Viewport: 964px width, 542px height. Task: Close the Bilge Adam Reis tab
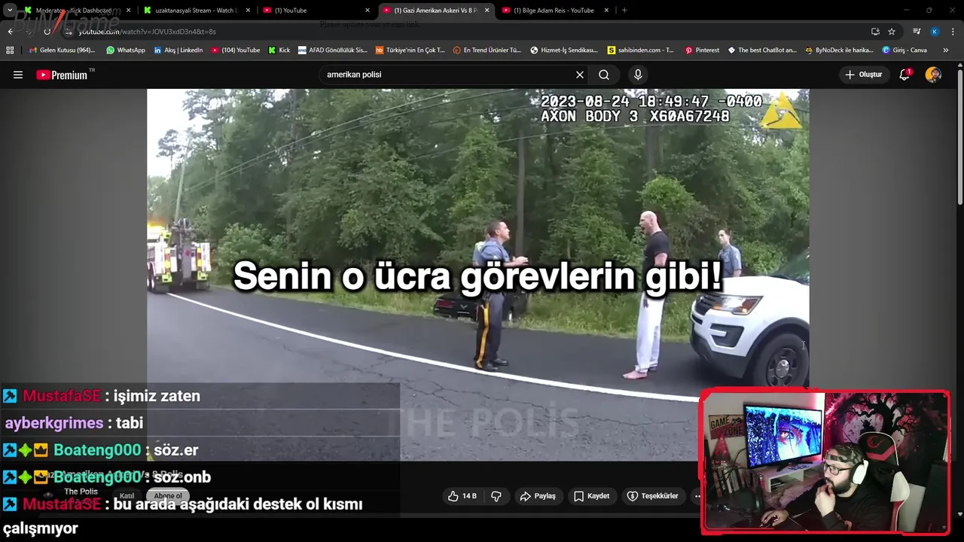(606, 11)
